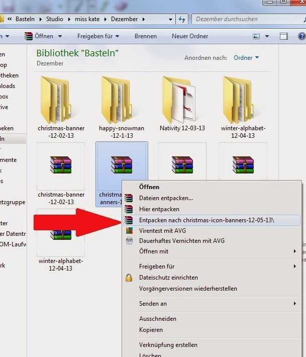Screen dimensions: 306x357
Task: Click miss kate in the breadcrumb
Action: coord(87,19)
